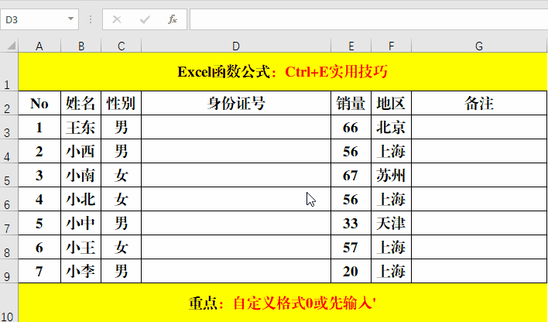Select the sales cell '20'
548x322 pixels.
351,272
